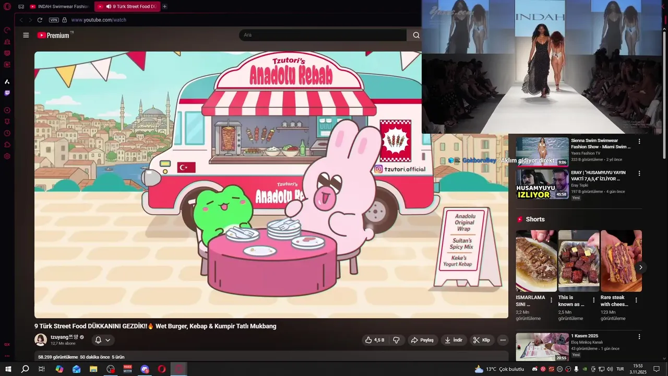Reload the current page
The height and width of the screenshot is (376, 668).
click(x=40, y=20)
